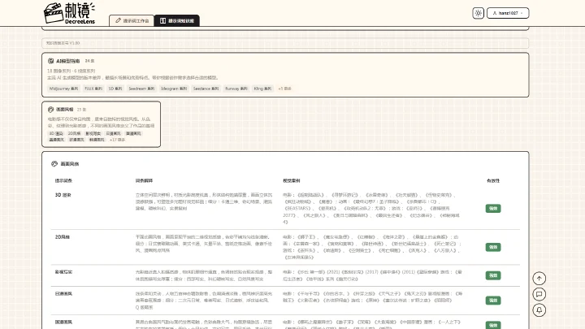The width and height of the screenshot is (585, 329).
Task: Click the scroll-to-top arrow button
Action: click(x=539, y=279)
